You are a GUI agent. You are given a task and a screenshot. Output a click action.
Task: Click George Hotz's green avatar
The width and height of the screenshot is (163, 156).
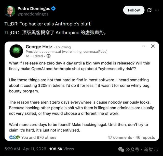pos(16,51)
